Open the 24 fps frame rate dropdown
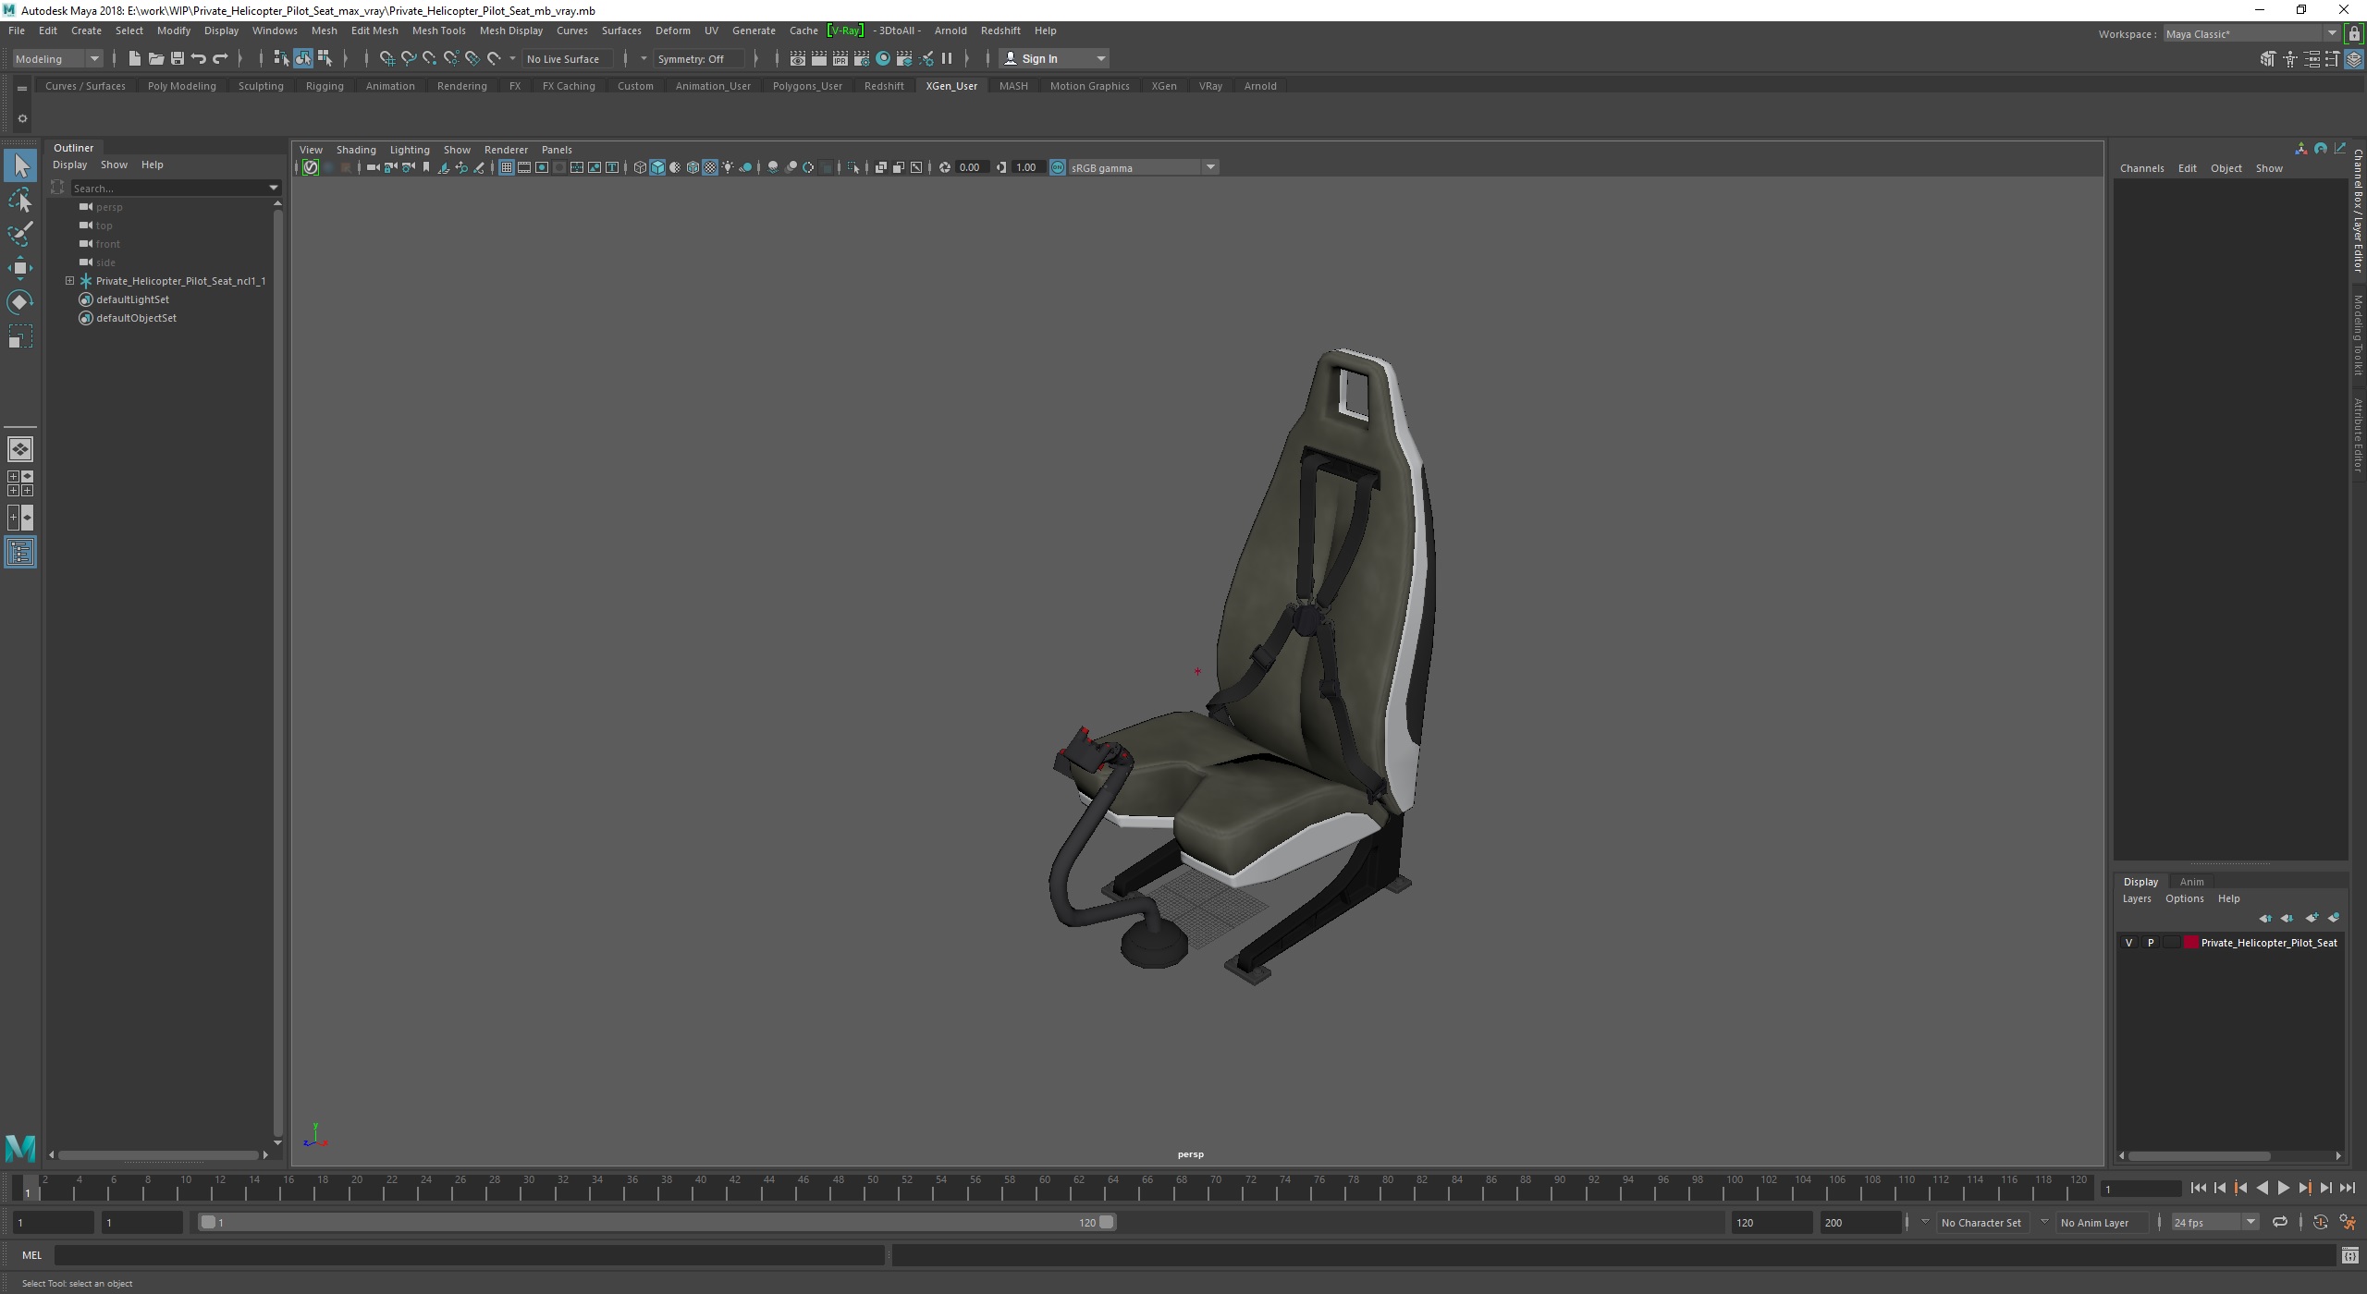2367x1294 pixels. click(x=2214, y=1222)
